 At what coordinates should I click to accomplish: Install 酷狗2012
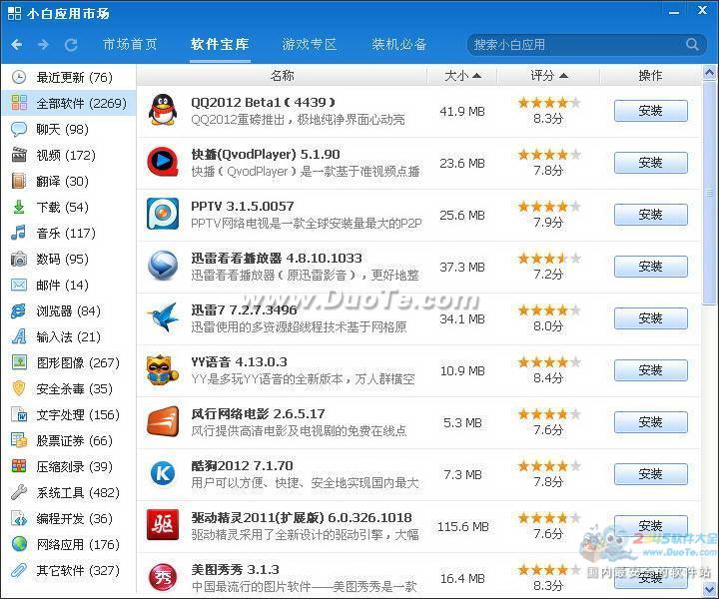click(x=651, y=474)
